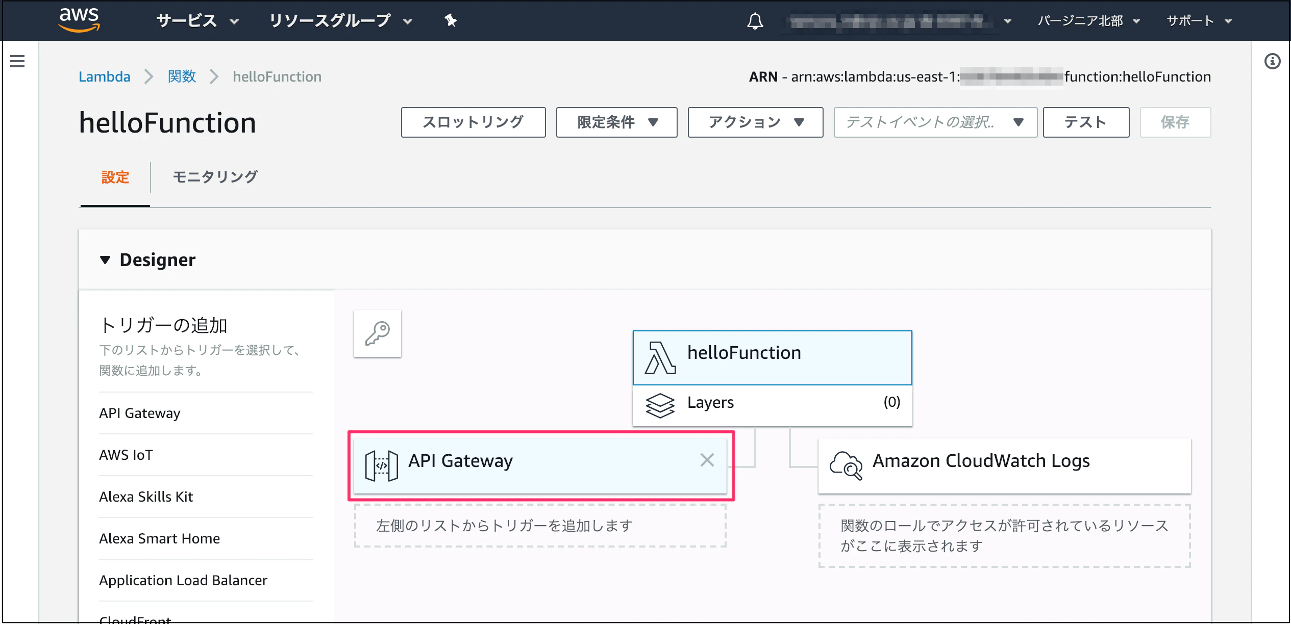The width and height of the screenshot is (1291, 624).
Task: Click the AWS logo
Action: coord(79,20)
